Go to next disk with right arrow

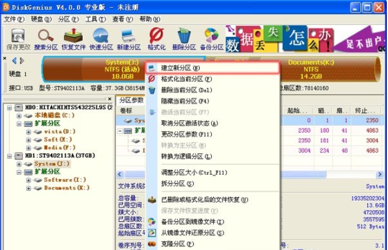click(22, 60)
